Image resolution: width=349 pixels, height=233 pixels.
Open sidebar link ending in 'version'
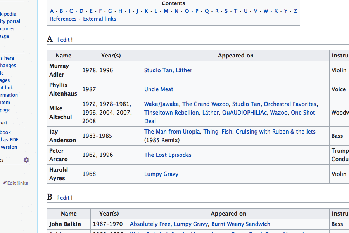[9, 147]
